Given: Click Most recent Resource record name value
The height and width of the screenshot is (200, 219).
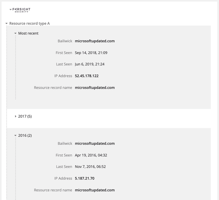Looking at the screenshot, I should point(95,88).
